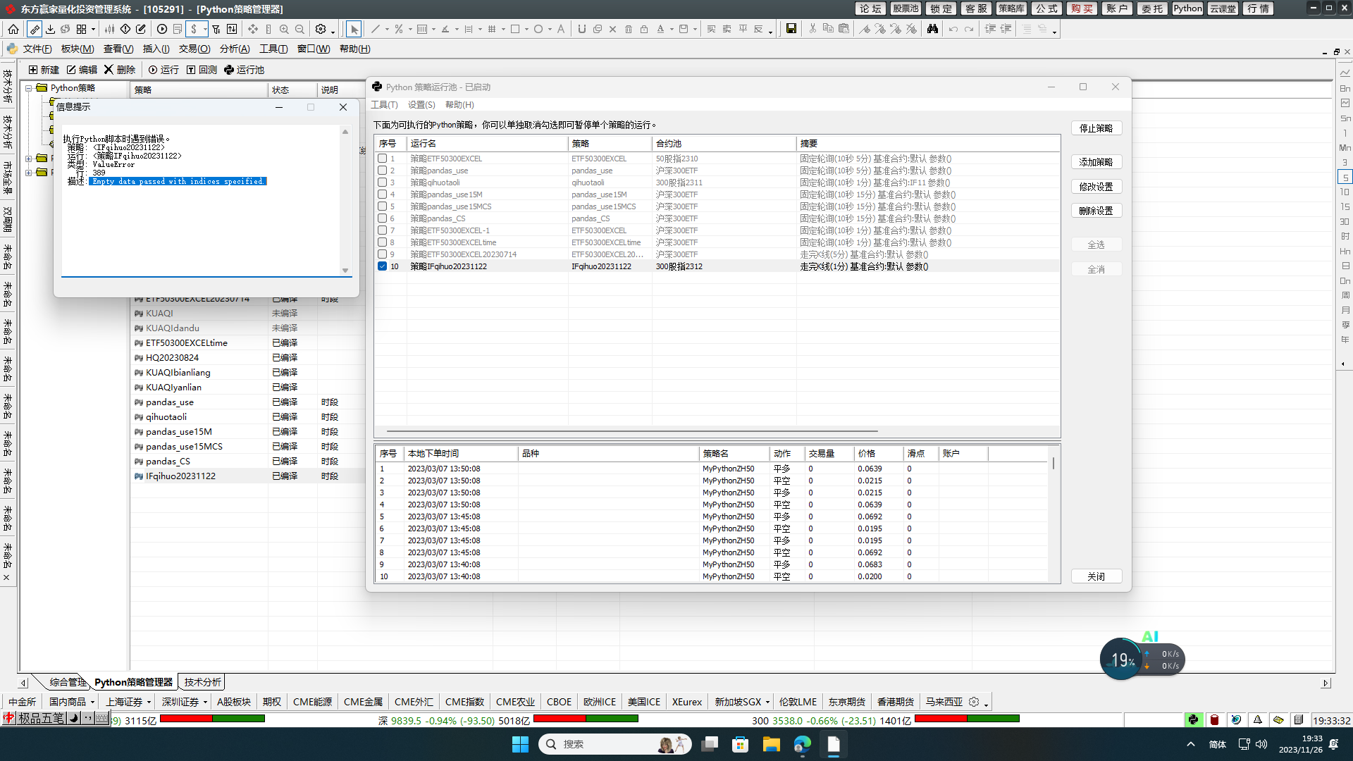Click the download icon in the toolbar
The height and width of the screenshot is (761, 1353).
50,29
